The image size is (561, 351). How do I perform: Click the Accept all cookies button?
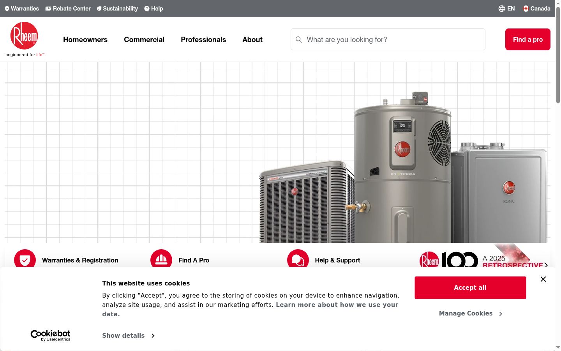tap(470, 288)
